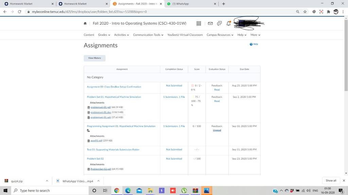Open Programming Assignment 01 link

pyautogui.click(x=121, y=126)
